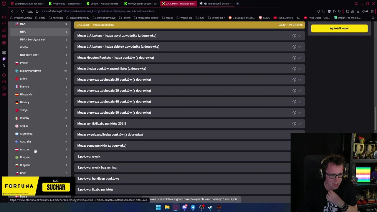Open History clock icon in sidebar
377x212 pixels.
[x=4, y=82]
